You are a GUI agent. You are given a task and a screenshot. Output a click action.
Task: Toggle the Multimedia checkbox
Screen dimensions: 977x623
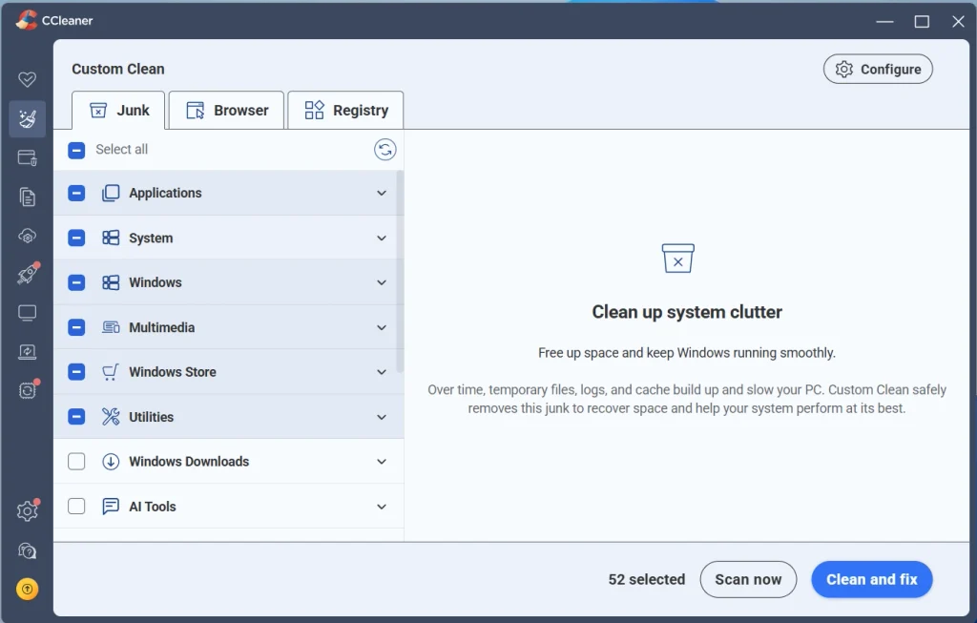tap(76, 327)
